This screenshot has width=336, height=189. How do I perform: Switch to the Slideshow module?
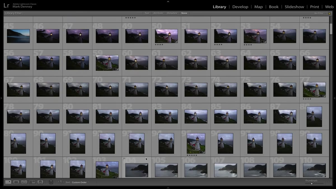[x=294, y=7]
